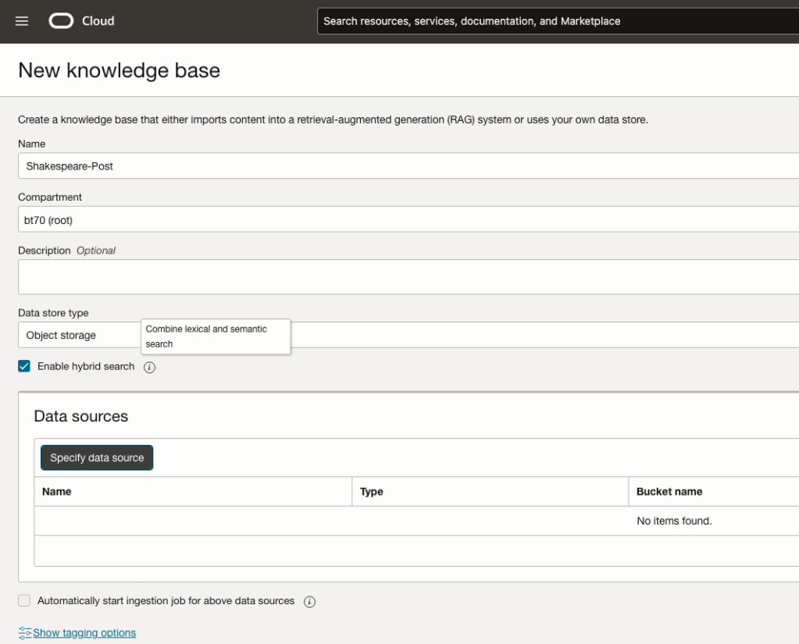The image size is (799, 644).
Task: Click the Type column header
Action: pos(372,492)
